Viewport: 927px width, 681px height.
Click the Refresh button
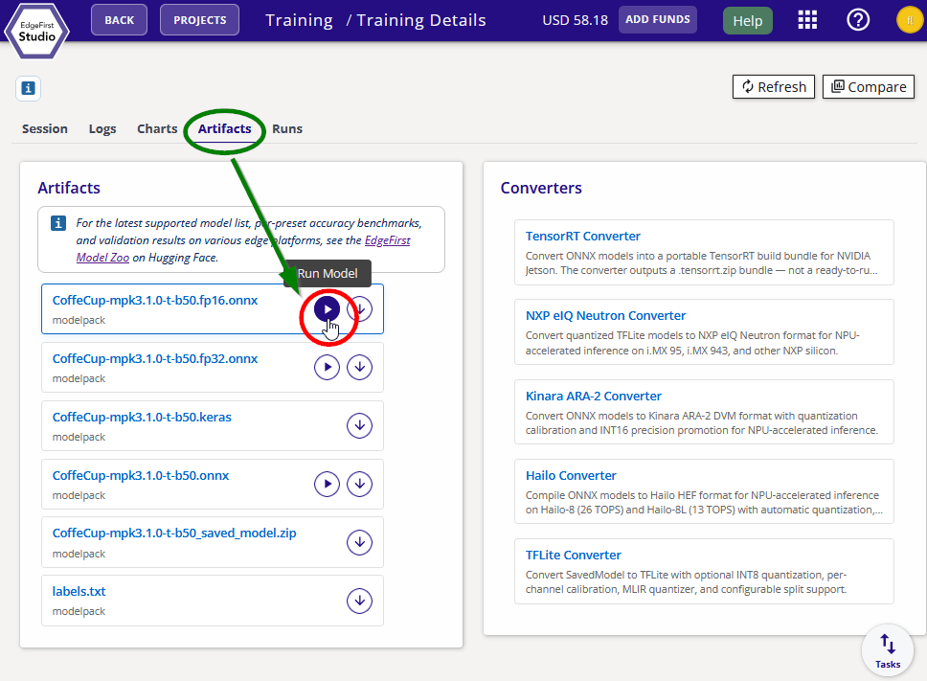pos(773,87)
